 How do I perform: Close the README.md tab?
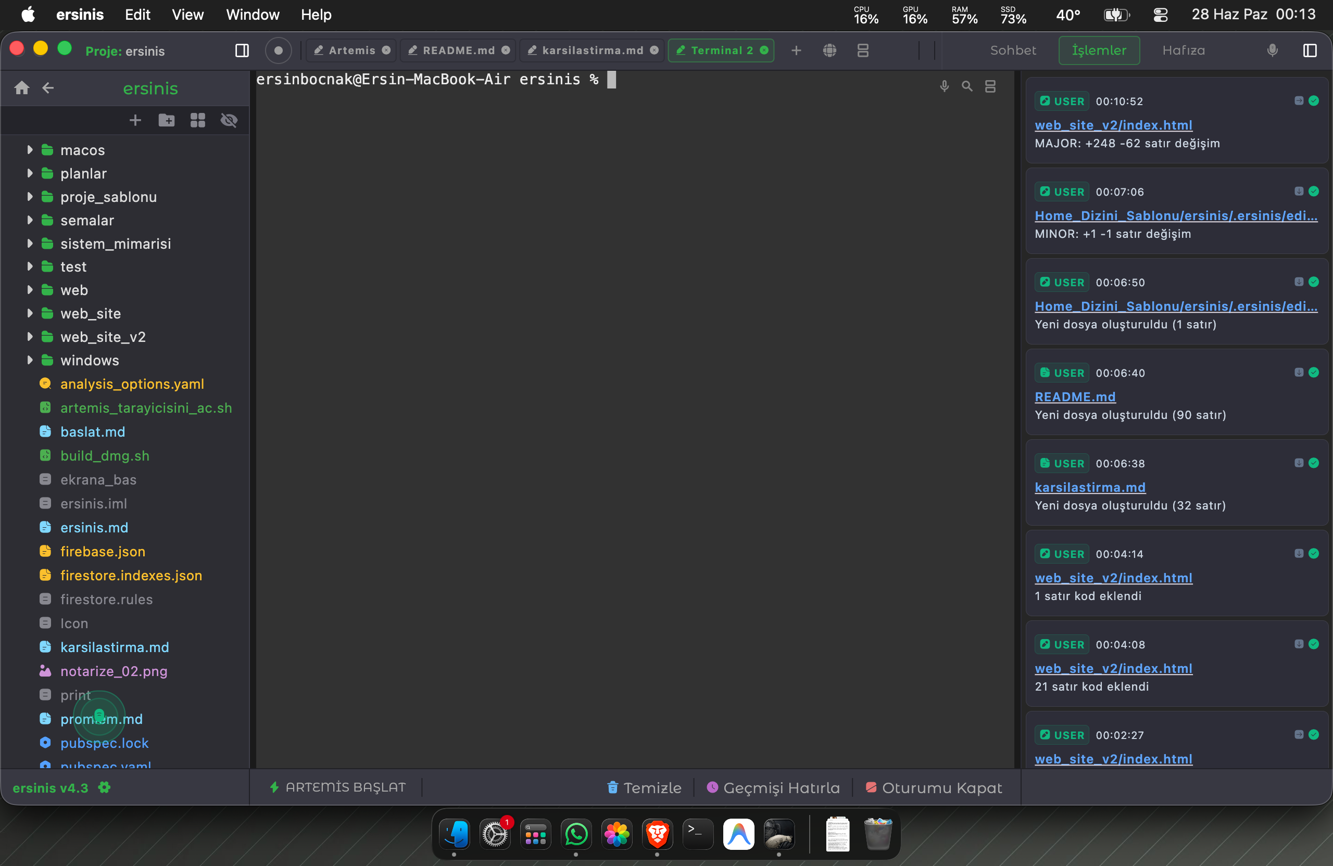(506, 50)
